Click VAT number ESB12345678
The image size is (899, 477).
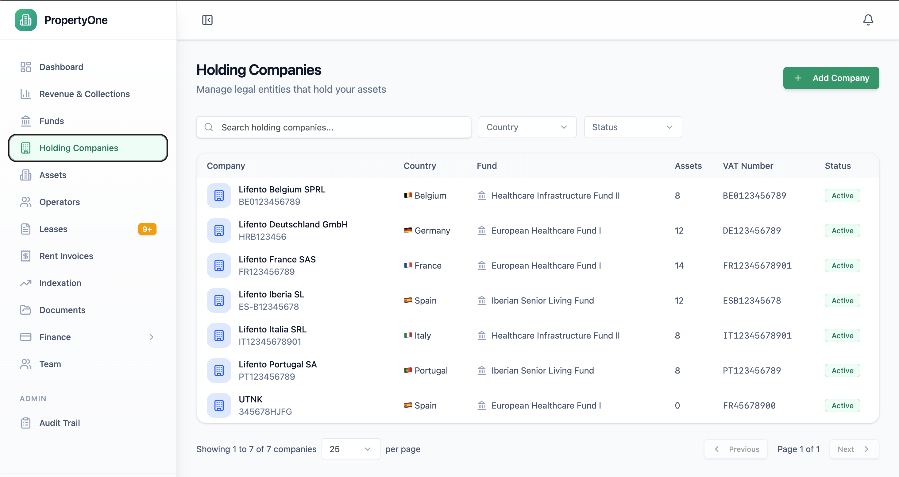pos(751,300)
